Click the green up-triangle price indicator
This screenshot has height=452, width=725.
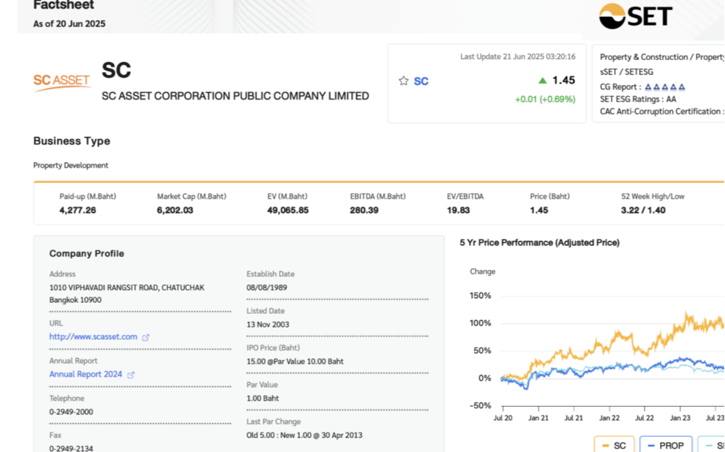tap(542, 81)
